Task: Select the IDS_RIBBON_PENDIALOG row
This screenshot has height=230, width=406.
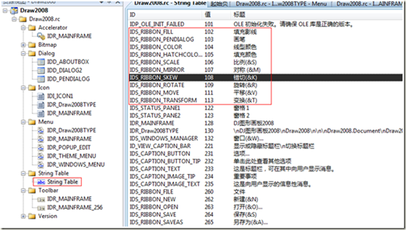Action: tap(266, 40)
